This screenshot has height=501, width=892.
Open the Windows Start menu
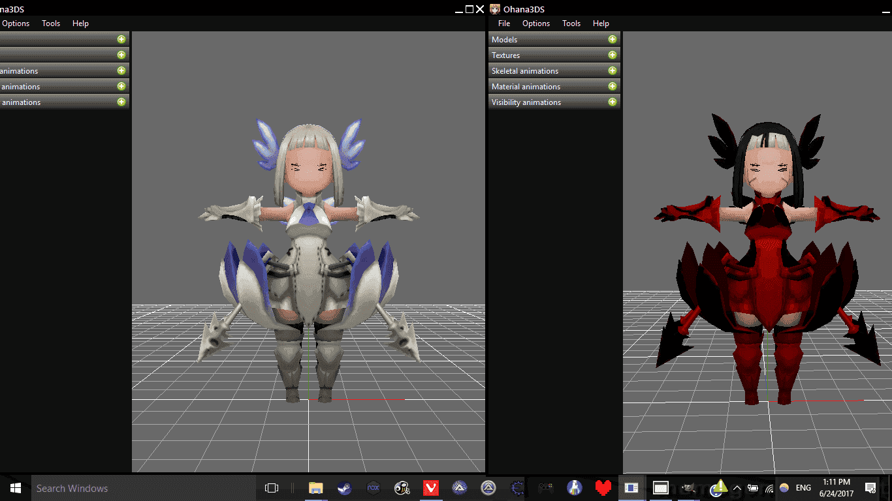tap(15, 488)
